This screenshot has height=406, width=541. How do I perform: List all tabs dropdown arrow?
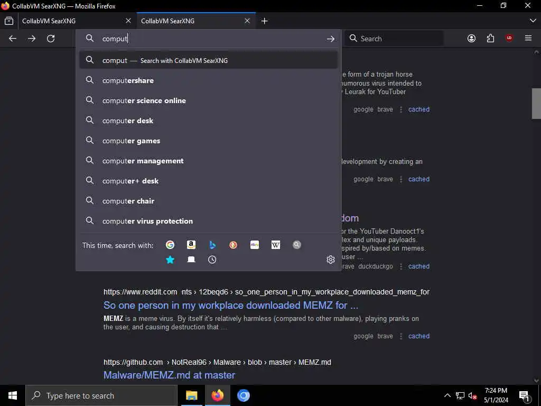click(533, 21)
